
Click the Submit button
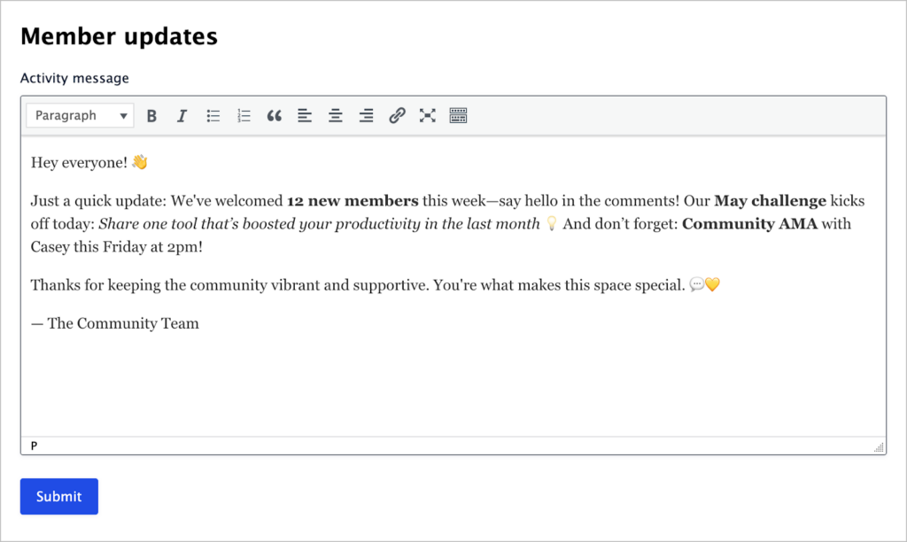tap(58, 496)
